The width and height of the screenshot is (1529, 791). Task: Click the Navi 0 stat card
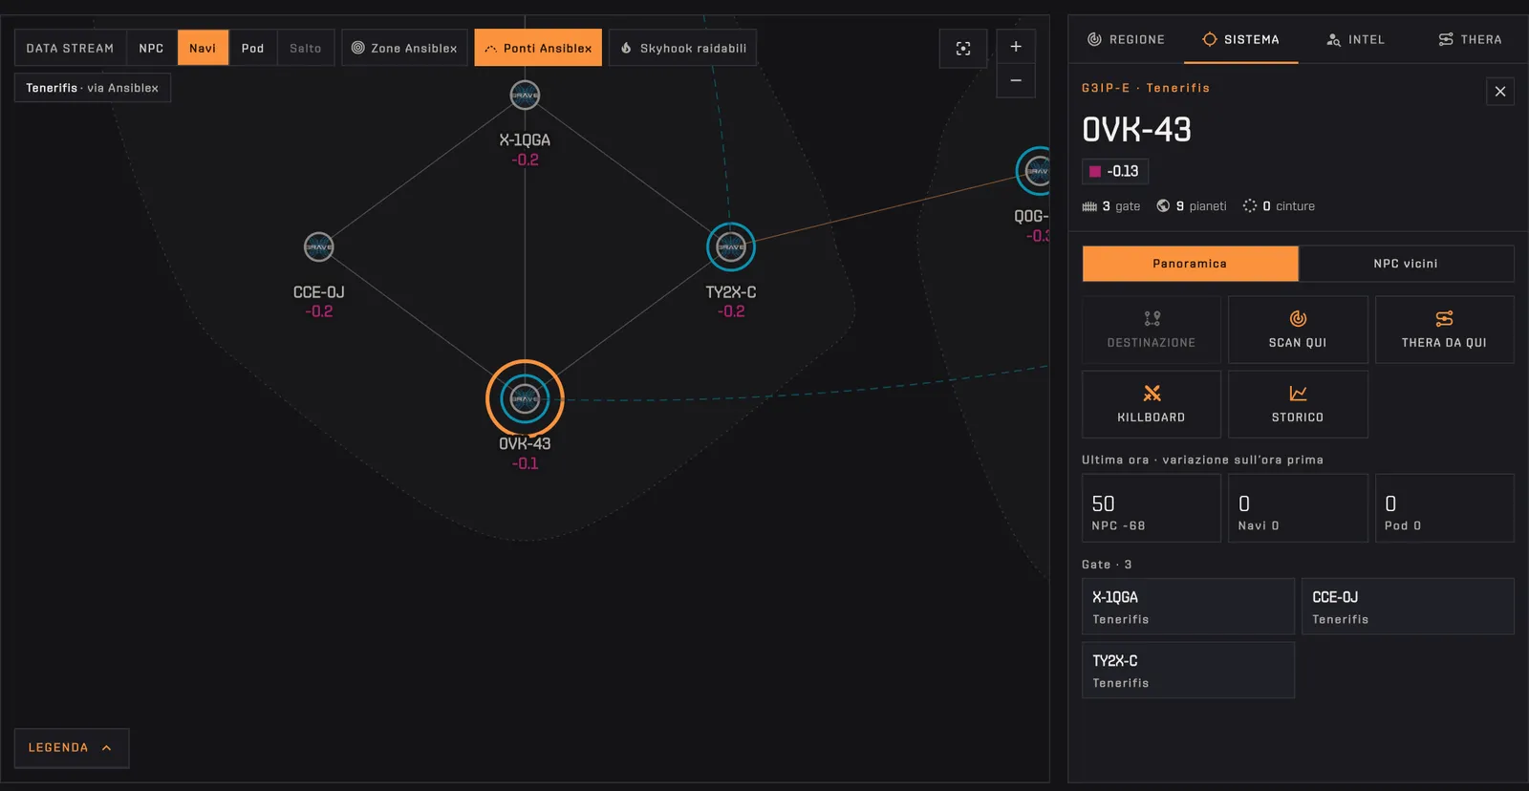click(x=1298, y=508)
